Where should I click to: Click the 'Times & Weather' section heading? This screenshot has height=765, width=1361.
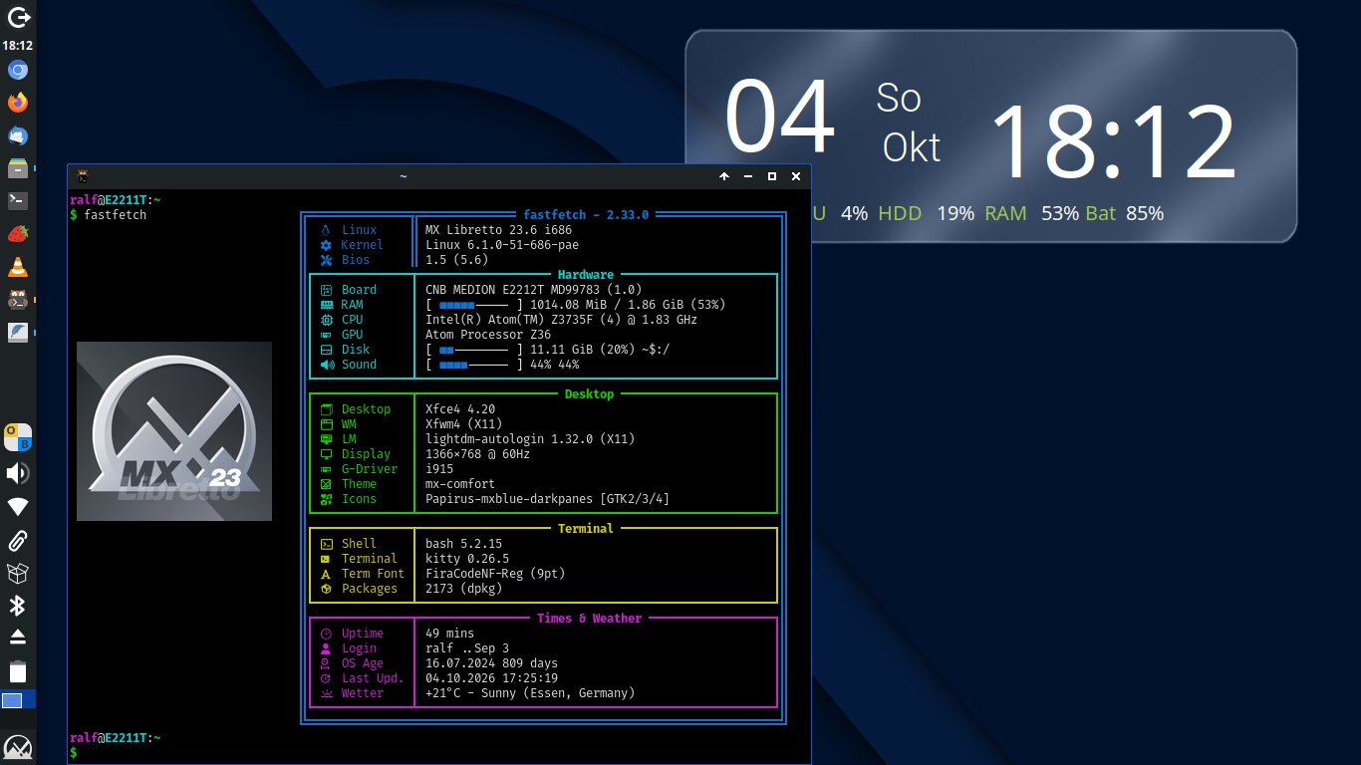click(589, 619)
